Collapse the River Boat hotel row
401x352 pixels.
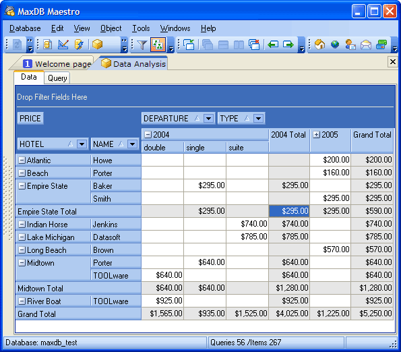point(22,301)
